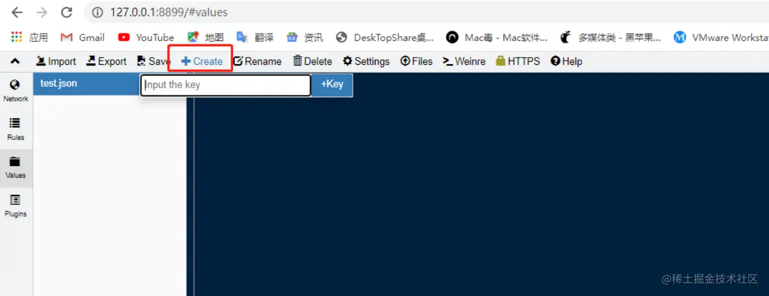Click the Import toolbar button
Screen dimensions: 769x296
[56, 61]
